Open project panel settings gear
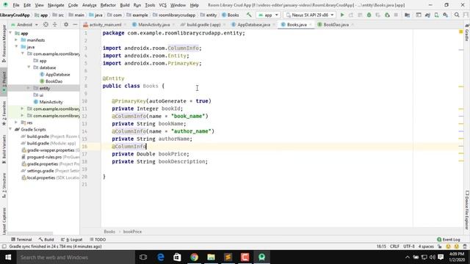Screen dimensions: 470x264 pos(66,24)
